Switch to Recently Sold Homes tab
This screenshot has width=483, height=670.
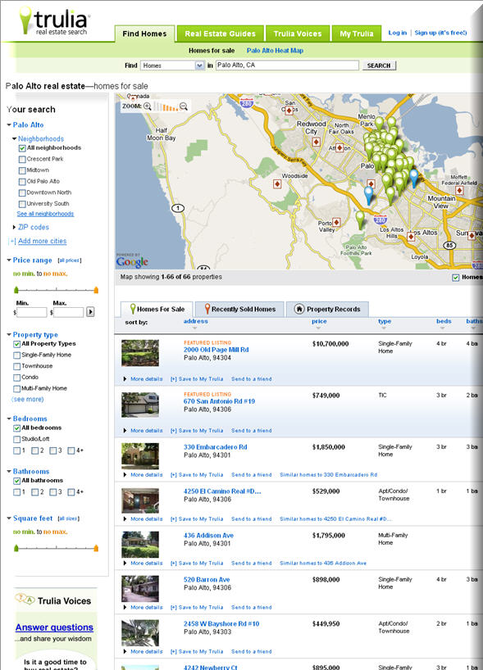(239, 309)
